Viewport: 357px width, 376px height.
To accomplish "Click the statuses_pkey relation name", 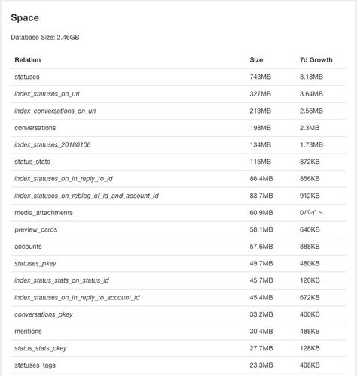I will pyautogui.click(x=35, y=264).
